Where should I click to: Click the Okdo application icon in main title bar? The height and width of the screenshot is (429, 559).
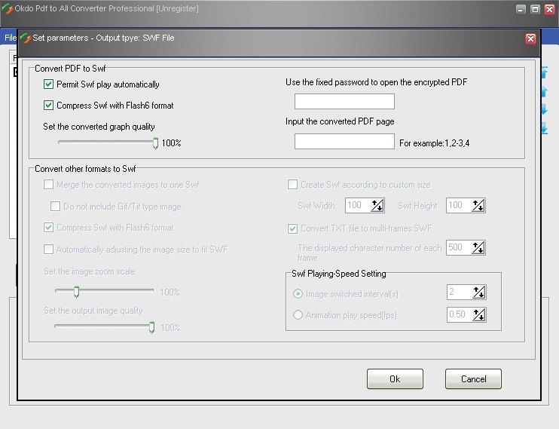tap(7, 8)
